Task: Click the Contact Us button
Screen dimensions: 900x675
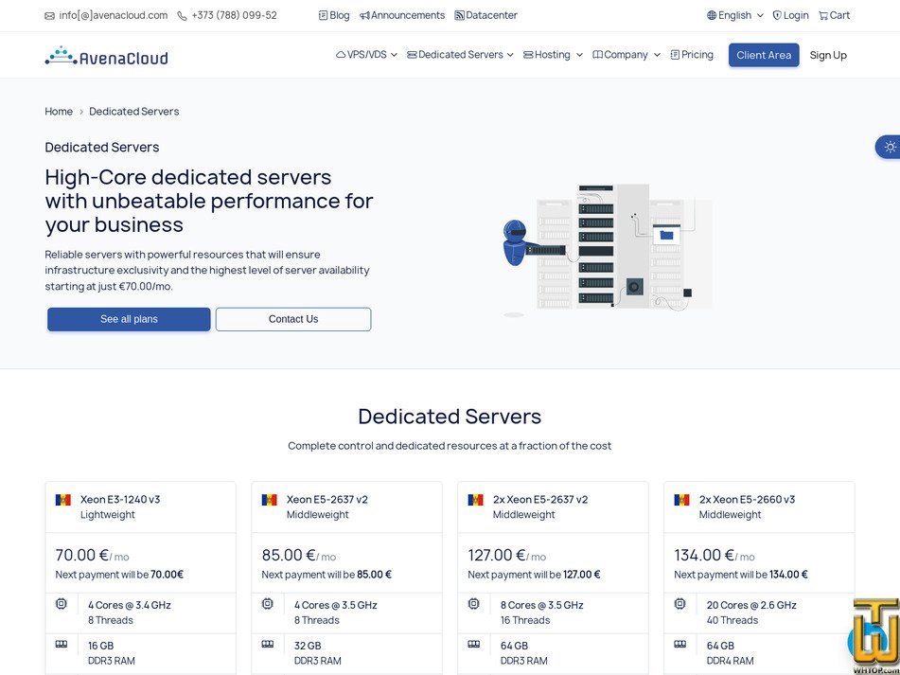Action: (293, 319)
